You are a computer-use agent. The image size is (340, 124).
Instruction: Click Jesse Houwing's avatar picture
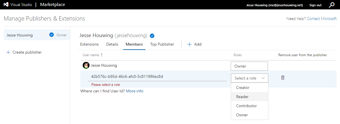86,65
